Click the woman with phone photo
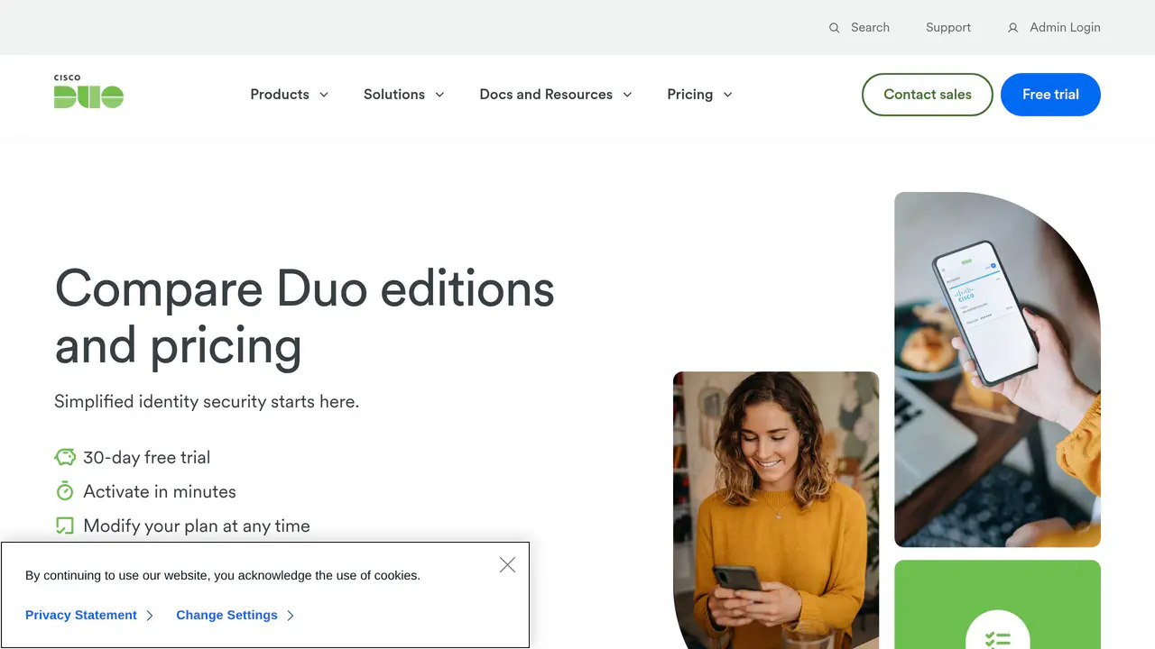1155x649 pixels. tap(776, 510)
